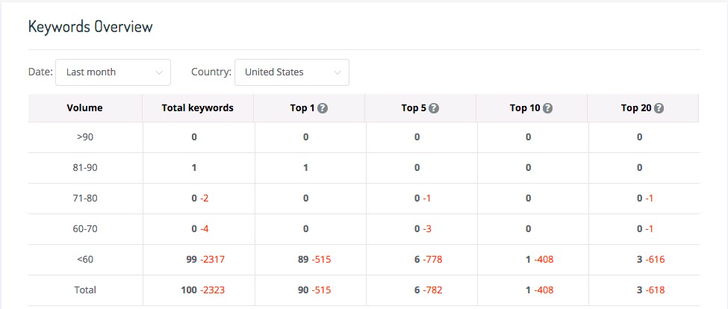
Task: Click the Top 1 help question icon
Action: (323, 108)
